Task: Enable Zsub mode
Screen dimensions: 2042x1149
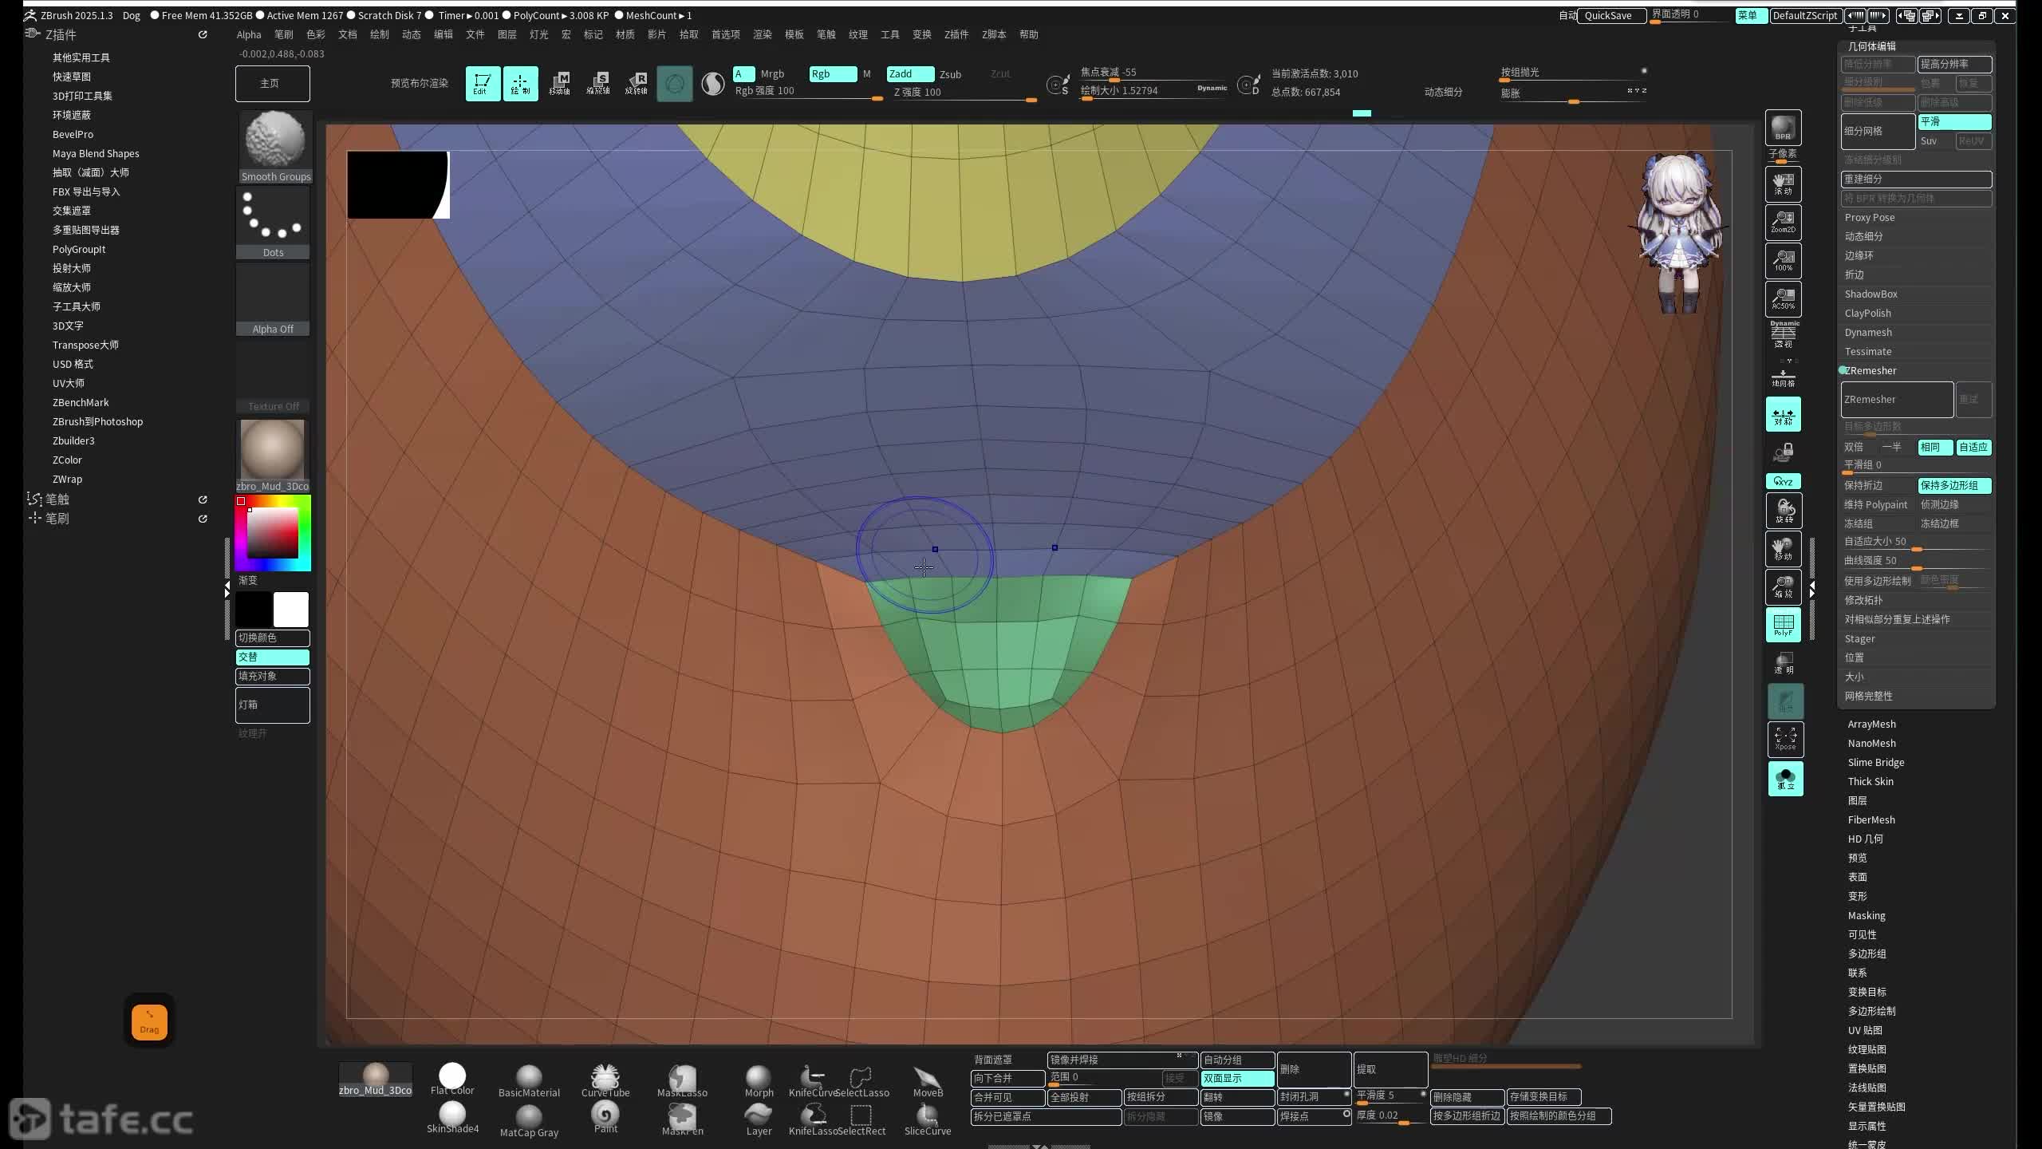Action: point(950,74)
